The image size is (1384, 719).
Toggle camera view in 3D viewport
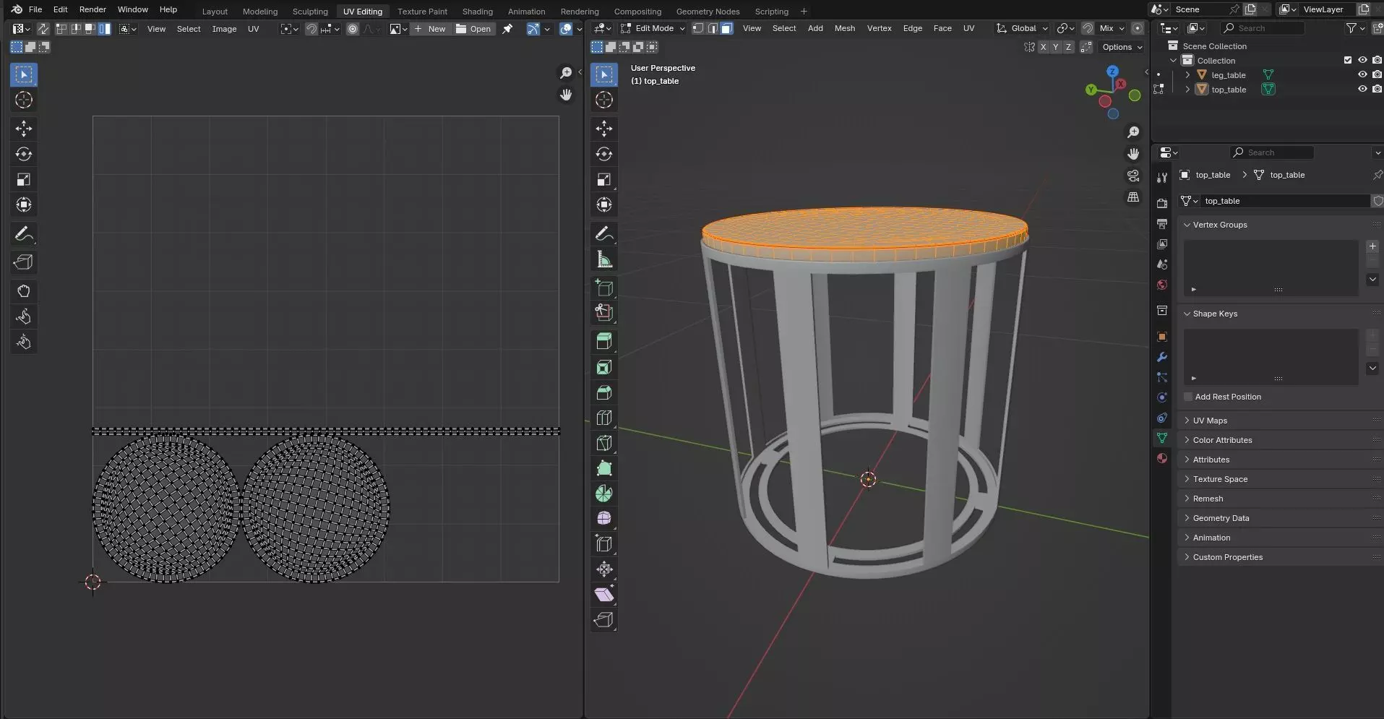coord(1133,176)
